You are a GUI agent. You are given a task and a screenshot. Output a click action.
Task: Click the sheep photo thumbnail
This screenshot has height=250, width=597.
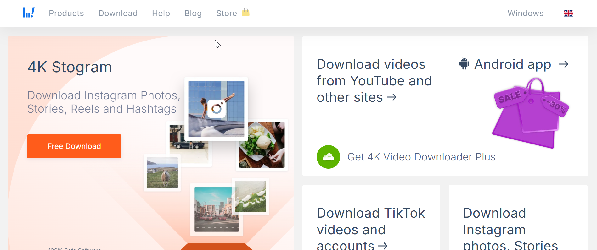point(162,173)
